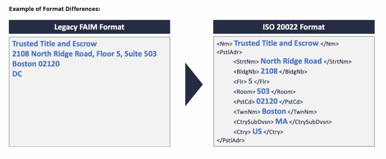Click the closing PstlAdr tag

(x=231, y=141)
